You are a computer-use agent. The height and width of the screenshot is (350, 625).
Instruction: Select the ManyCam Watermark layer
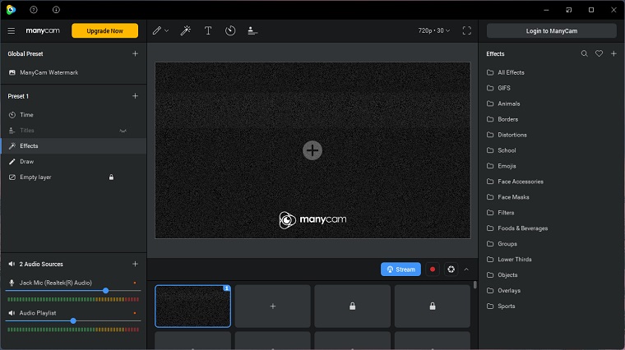coord(74,72)
